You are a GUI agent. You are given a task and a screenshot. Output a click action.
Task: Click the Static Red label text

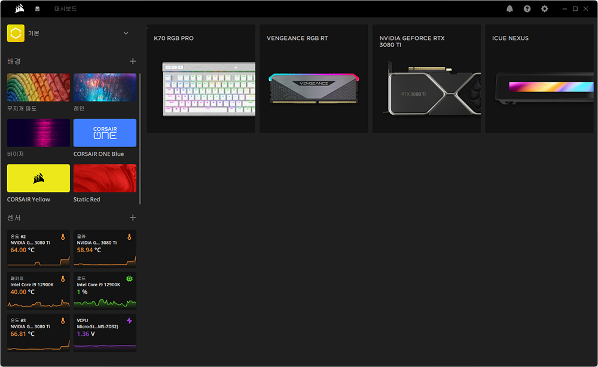point(87,199)
